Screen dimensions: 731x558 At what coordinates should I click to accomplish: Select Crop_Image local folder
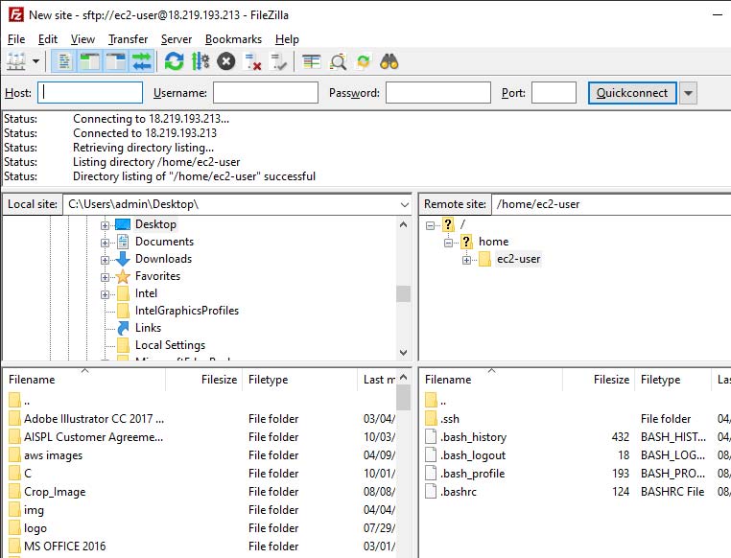pos(55,492)
